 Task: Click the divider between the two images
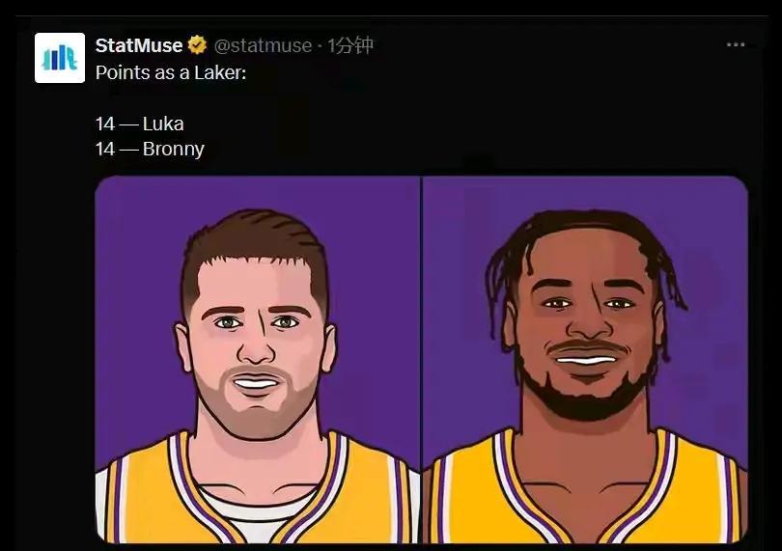coord(422,360)
